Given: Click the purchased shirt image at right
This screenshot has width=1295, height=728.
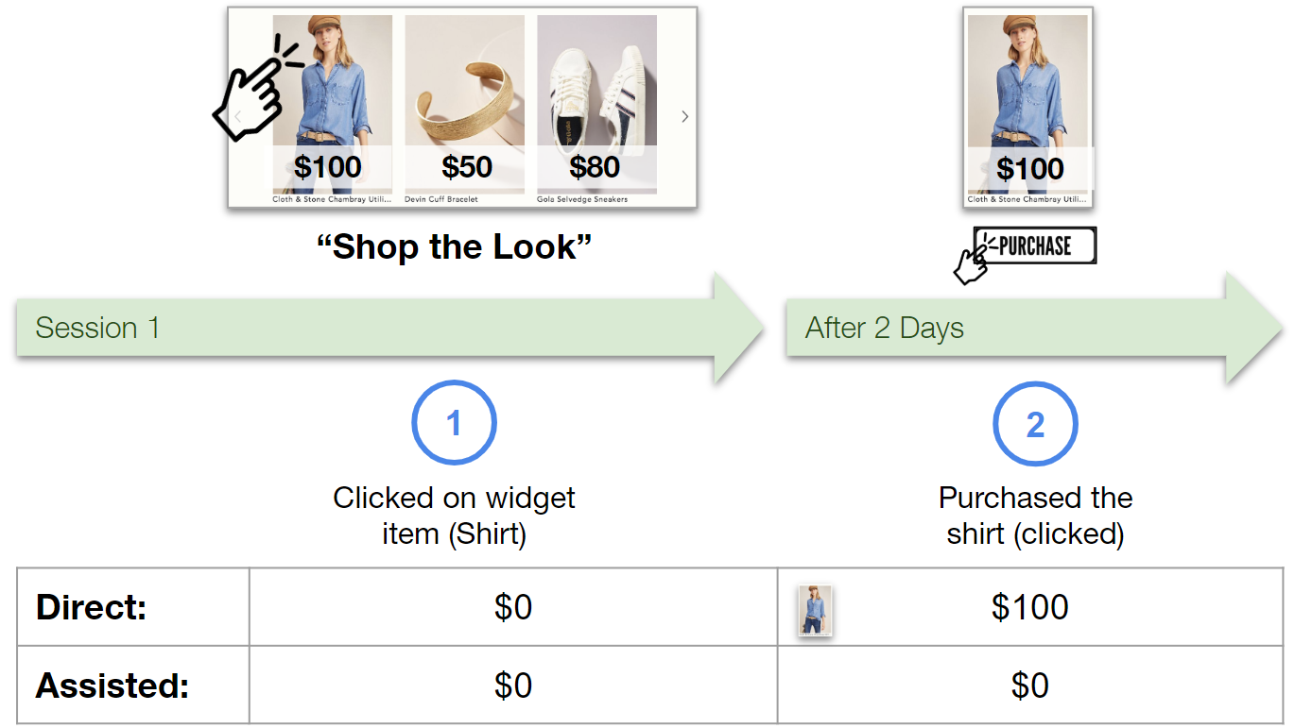Looking at the screenshot, I should pos(1028,106).
